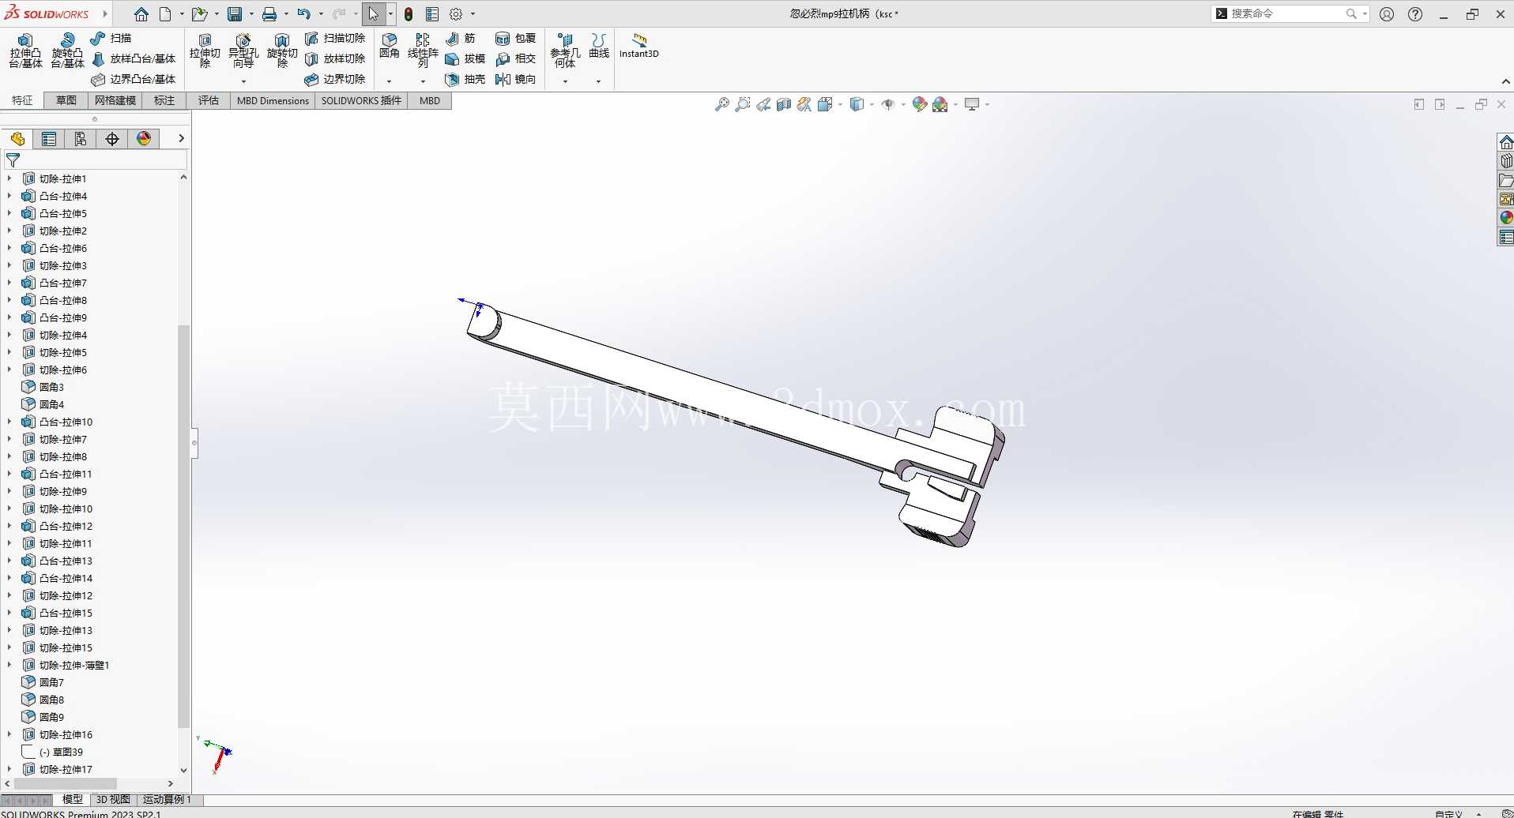1514x818 pixels.
Task: Open the Options gear settings
Action: tap(456, 14)
